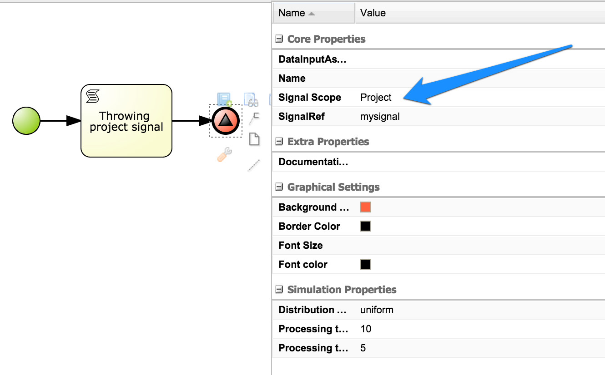The width and height of the screenshot is (605, 375).
Task: Select the red signal end event
Action: point(226,121)
